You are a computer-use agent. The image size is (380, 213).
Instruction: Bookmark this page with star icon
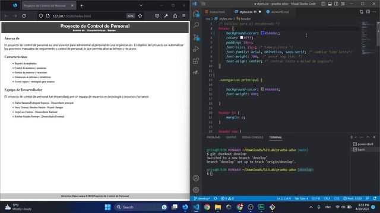click(x=140, y=16)
